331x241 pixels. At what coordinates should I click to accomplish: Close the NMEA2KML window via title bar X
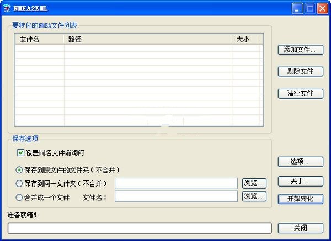click(x=323, y=8)
